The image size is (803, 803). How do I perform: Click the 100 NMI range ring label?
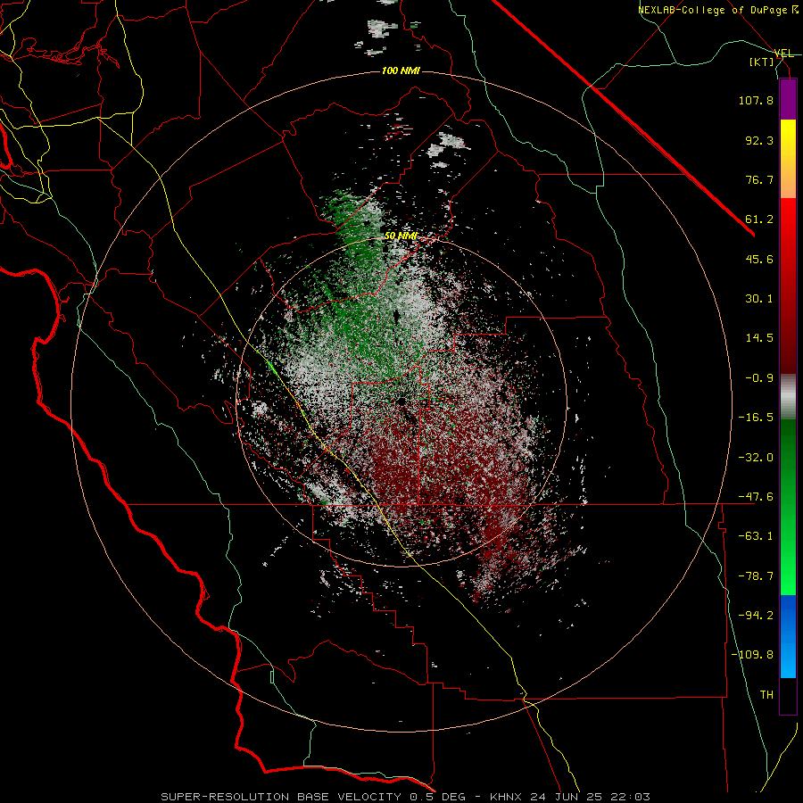click(x=401, y=70)
